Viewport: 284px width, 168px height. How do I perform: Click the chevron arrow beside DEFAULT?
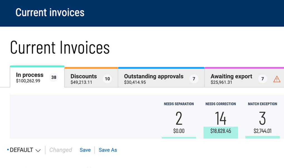pos(38,150)
